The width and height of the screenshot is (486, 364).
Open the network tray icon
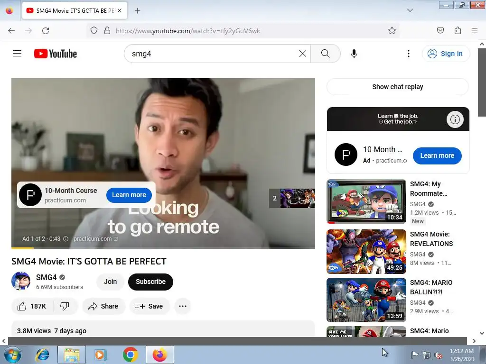427,355
